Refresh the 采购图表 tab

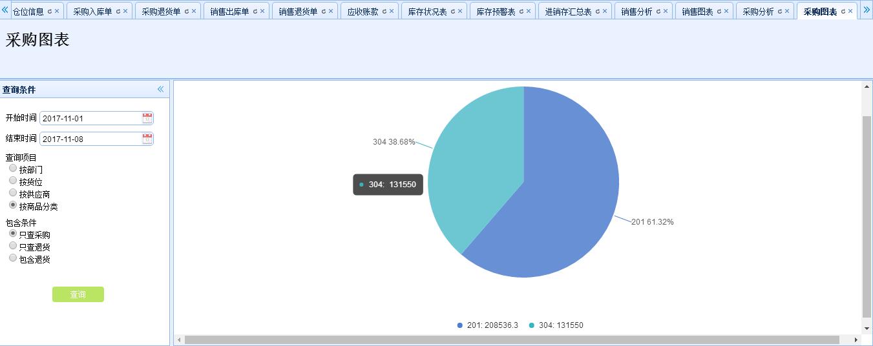pyautogui.click(x=843, y=12)
